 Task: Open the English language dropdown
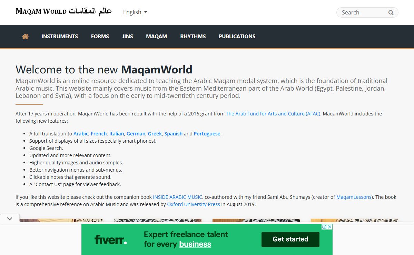135,12
